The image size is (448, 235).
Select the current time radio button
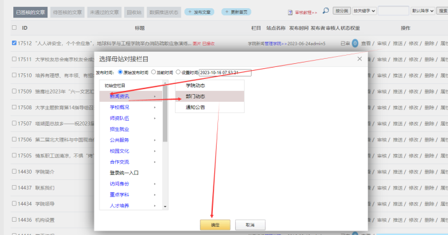coord(153,72)
